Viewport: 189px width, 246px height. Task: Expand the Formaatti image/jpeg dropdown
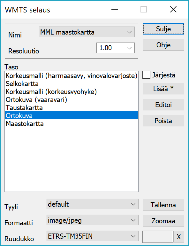point(93,220)
